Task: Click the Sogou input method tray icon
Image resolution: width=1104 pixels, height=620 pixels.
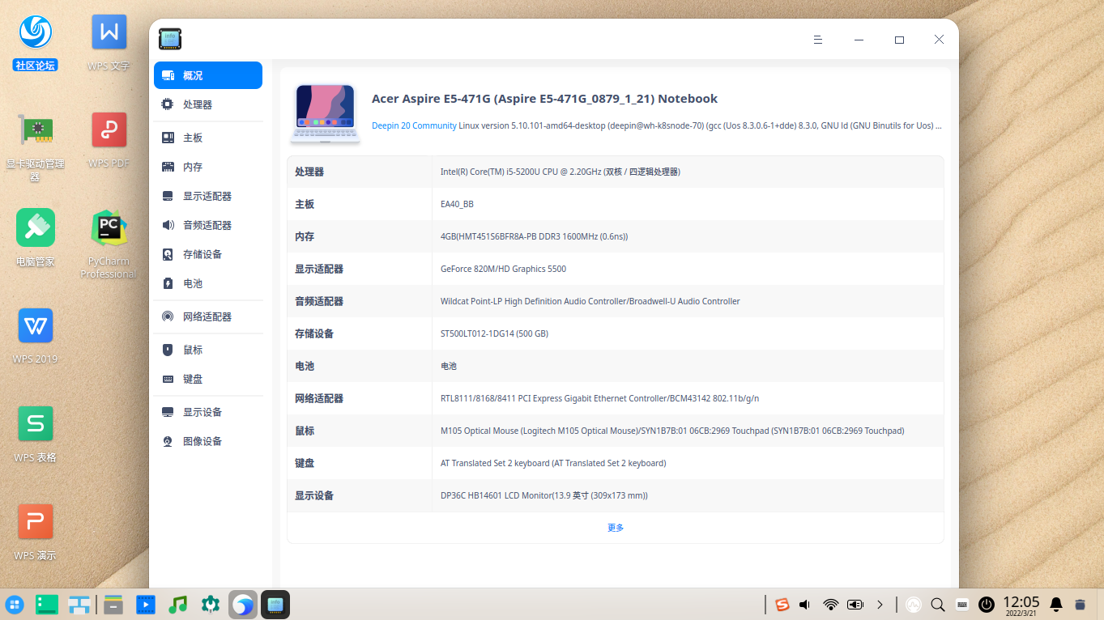Action: (781, 604)
